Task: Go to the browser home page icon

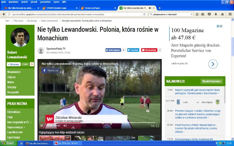Action: (222, 14)
